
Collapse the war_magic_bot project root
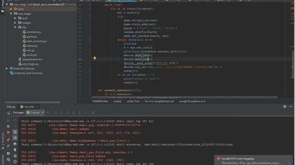[7, 4]
